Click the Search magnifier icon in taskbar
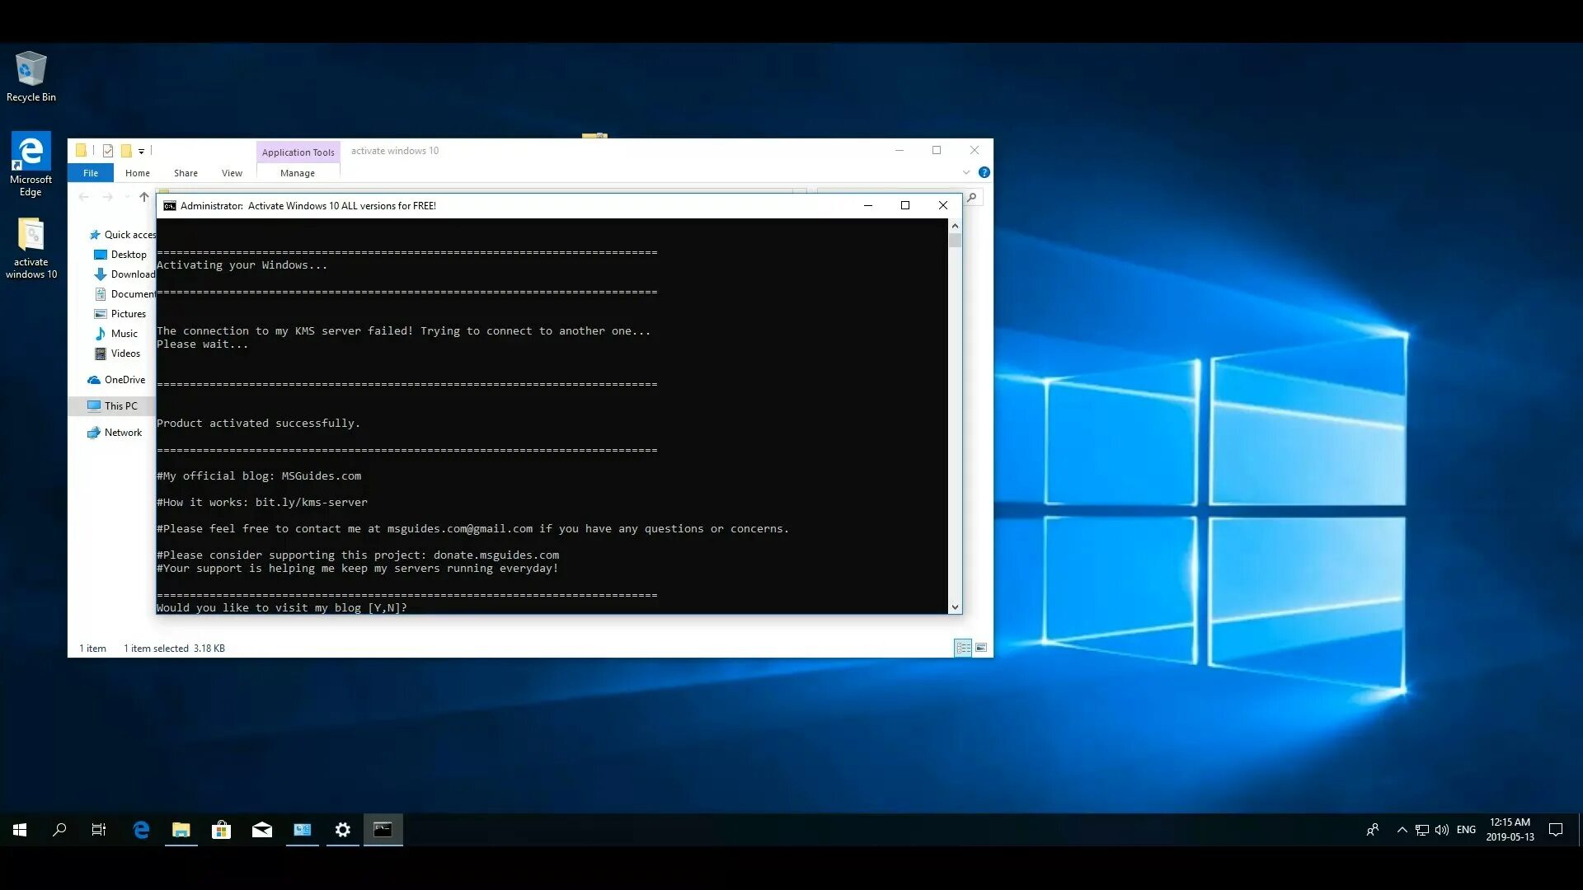The height and width of the screenshot is (890, 1583). [x=60, y=829]
